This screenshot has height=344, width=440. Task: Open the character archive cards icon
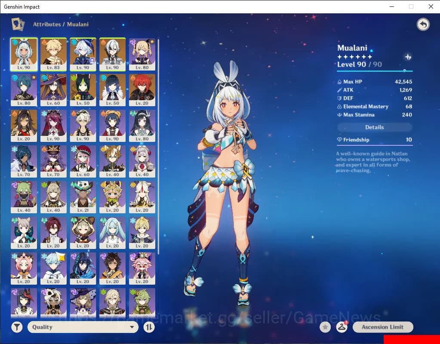pyautogui.click(x=18, y=24)
